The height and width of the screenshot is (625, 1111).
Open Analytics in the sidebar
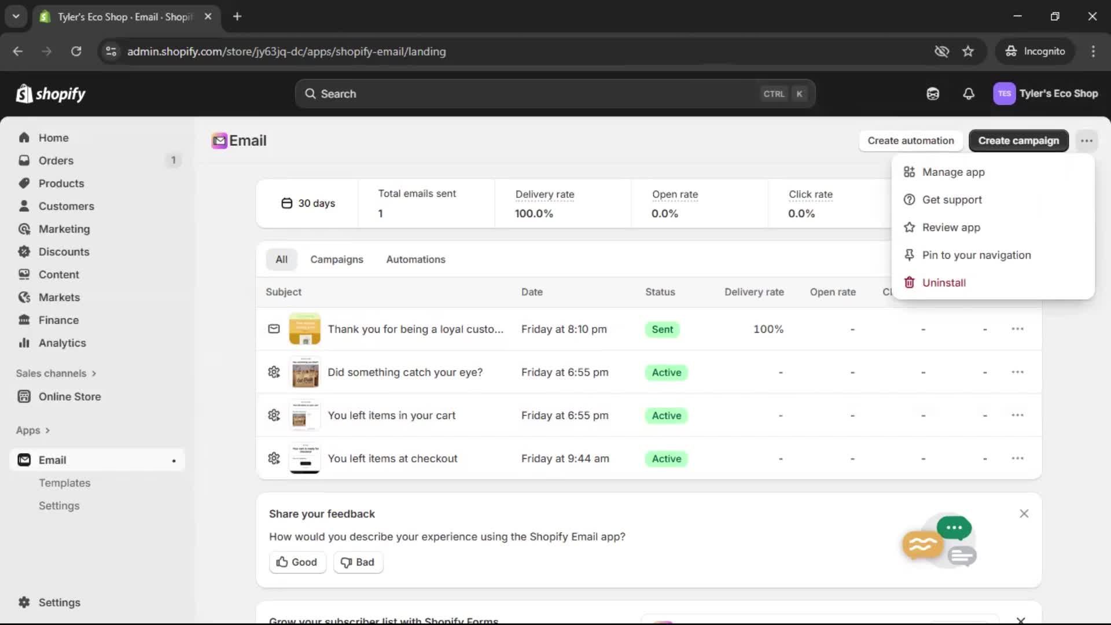[x=62, y=343]
